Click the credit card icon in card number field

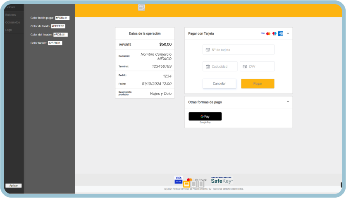pyautogui.click(x=208, y=50)
